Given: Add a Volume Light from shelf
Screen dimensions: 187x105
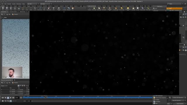Looking at the screenshot, I should (x=116, y=8).
